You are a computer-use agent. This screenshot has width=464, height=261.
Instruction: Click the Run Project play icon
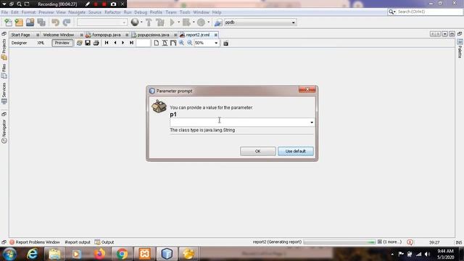(x=173, y=22)
